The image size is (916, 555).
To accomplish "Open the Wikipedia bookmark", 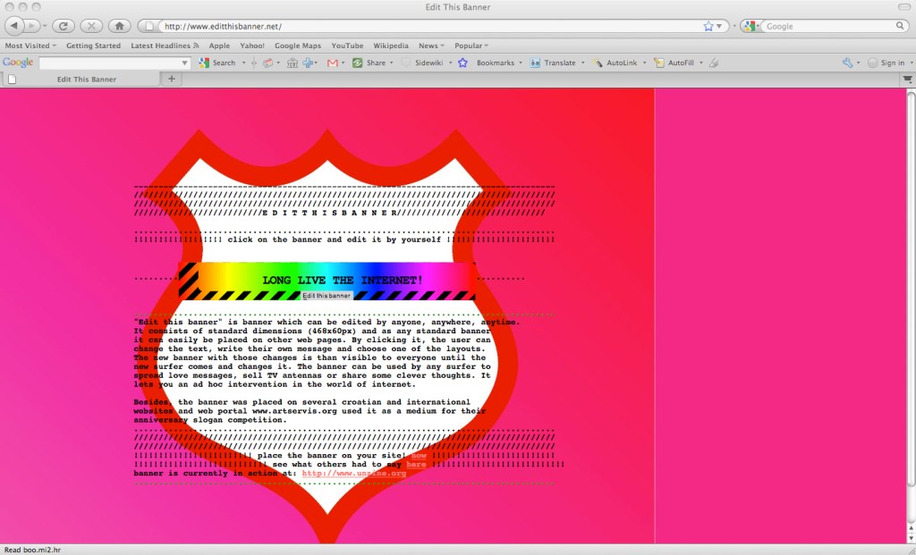I will pyautogui.click(x=390, y=46).
